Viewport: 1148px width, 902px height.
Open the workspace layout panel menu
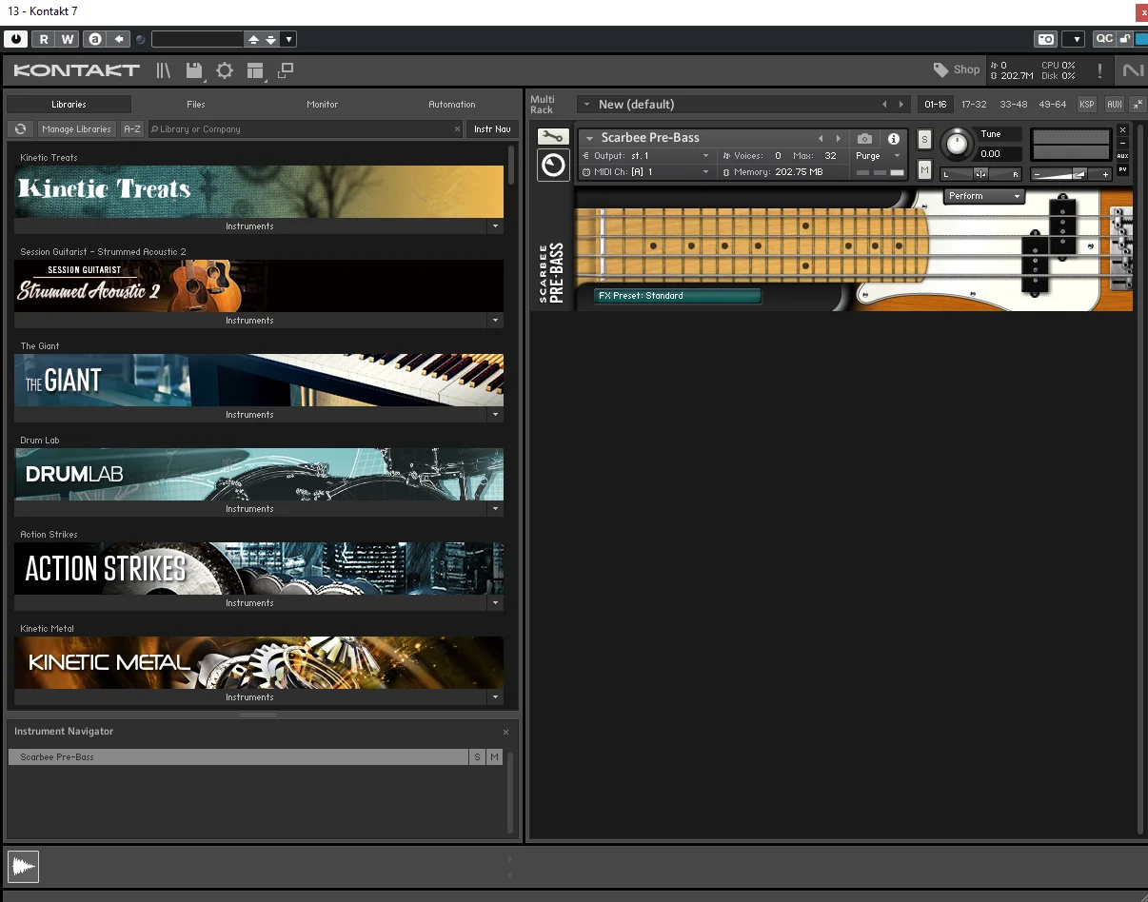coord(254,70)
